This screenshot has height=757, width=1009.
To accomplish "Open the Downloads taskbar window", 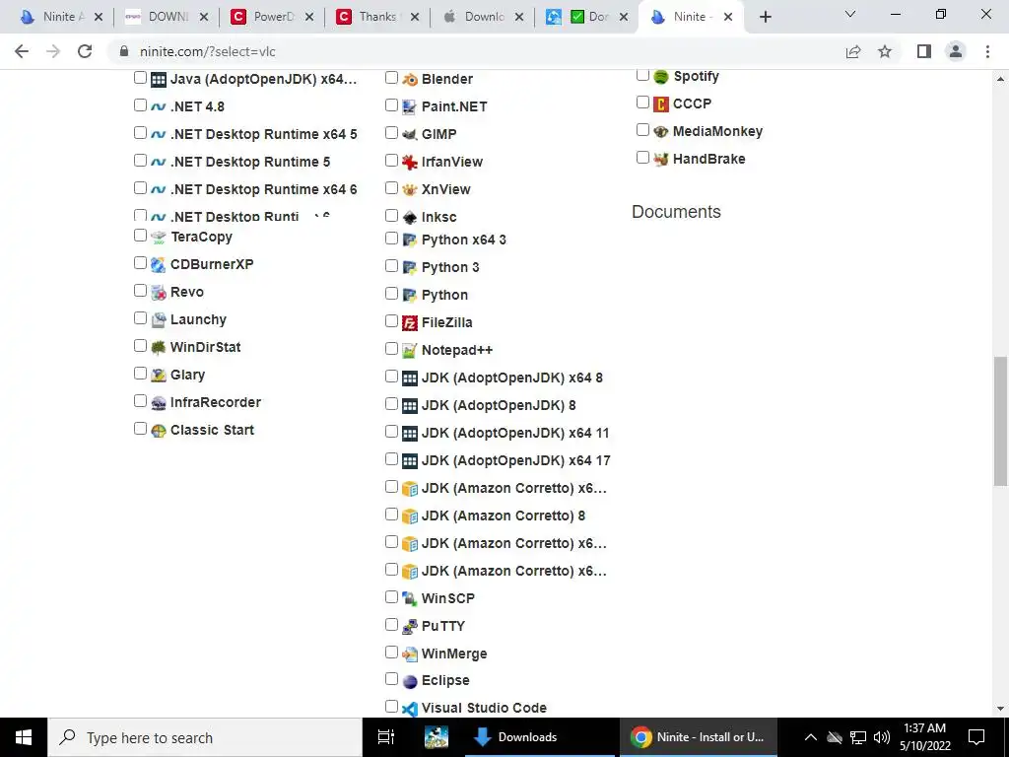I will [539, 737].
